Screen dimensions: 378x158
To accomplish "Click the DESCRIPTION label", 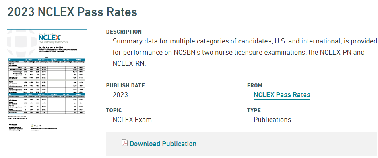I will tap(124, 32).
